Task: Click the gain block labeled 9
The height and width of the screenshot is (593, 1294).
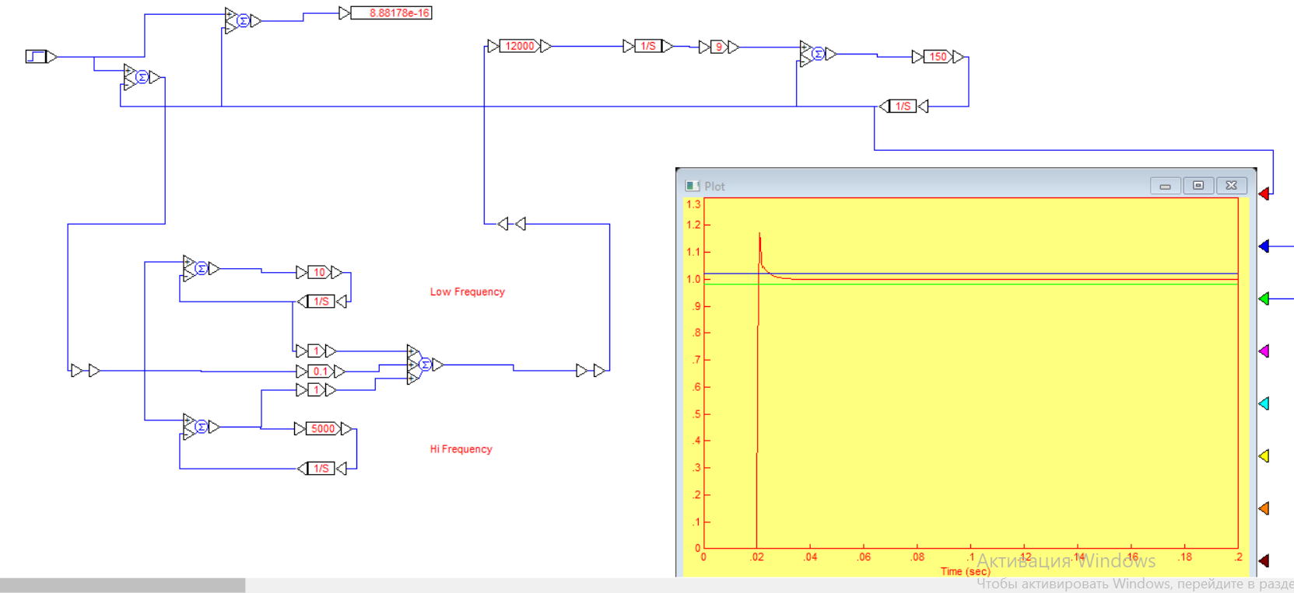Action: click(x=718, y=47)
